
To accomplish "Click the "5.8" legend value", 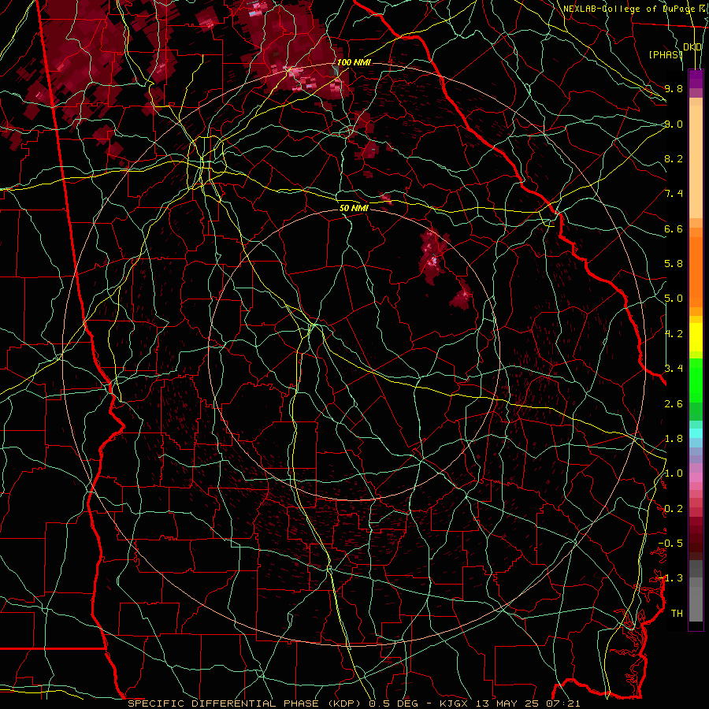I will click(x=674, y=264).
